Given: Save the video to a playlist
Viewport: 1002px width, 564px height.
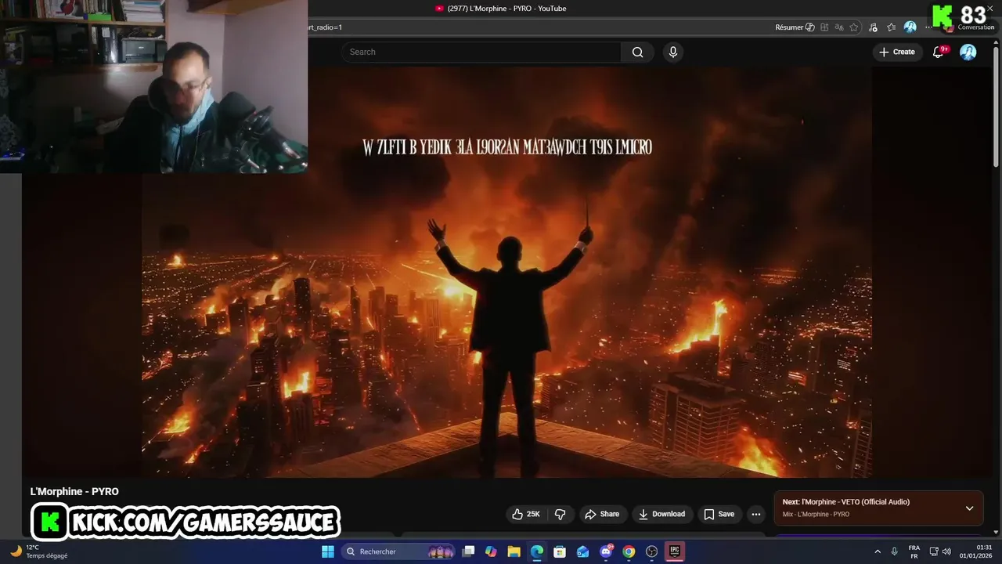Looking at the screenshot, I should pos(719,514).
